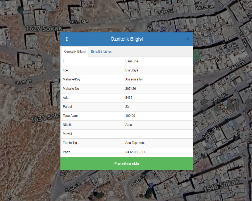
Task: Select the Öznitelik Bilgisi tab
Action: point(75,52)
